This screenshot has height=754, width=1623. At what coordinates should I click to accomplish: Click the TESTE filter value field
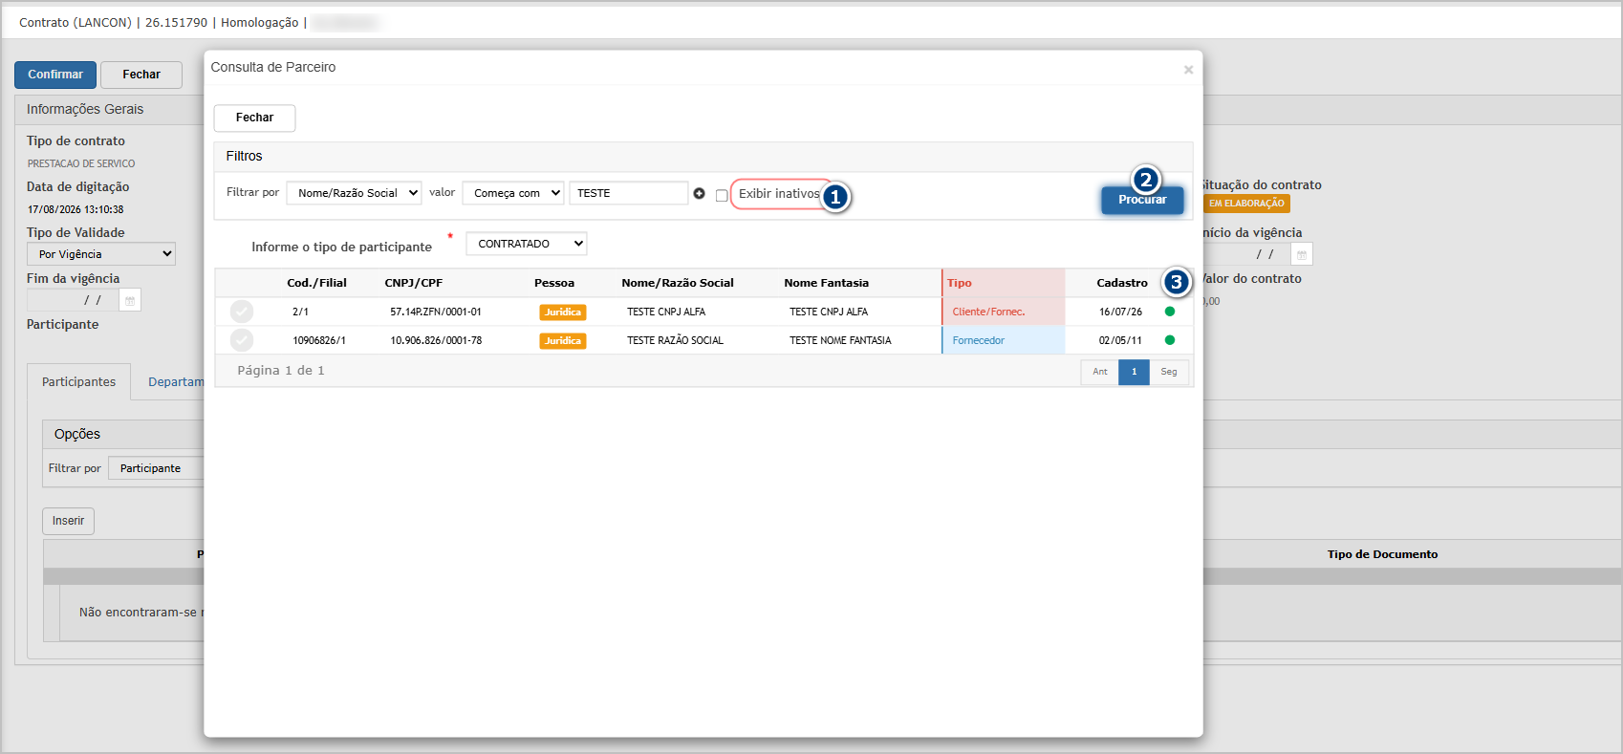point(629,193)
